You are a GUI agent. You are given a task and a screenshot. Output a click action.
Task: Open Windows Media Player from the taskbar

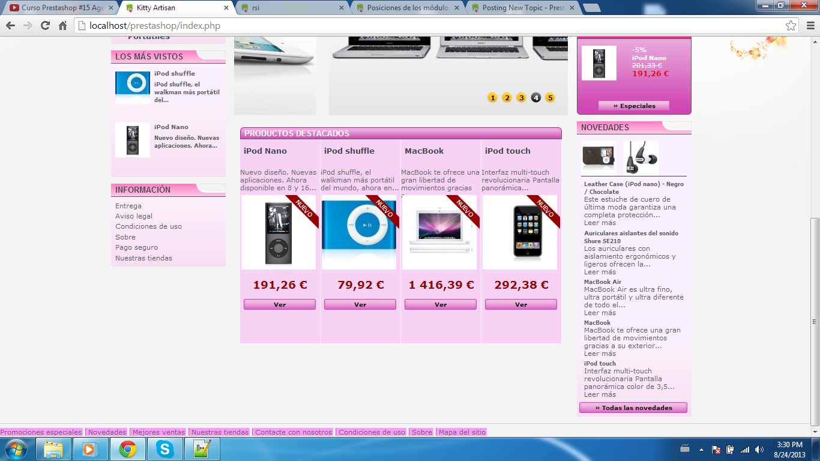tap(90, 449)
